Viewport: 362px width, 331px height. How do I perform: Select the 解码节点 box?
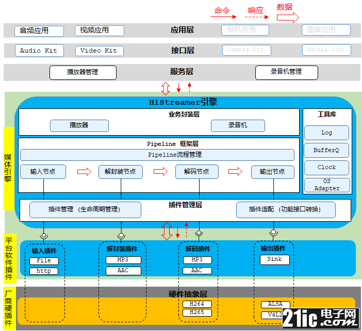tap(196, 172)
